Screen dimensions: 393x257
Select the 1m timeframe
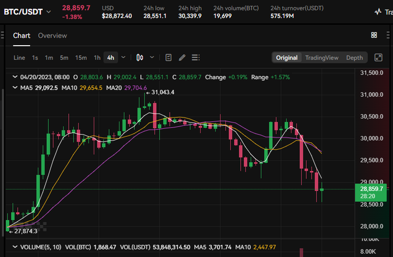pos(49,58)
